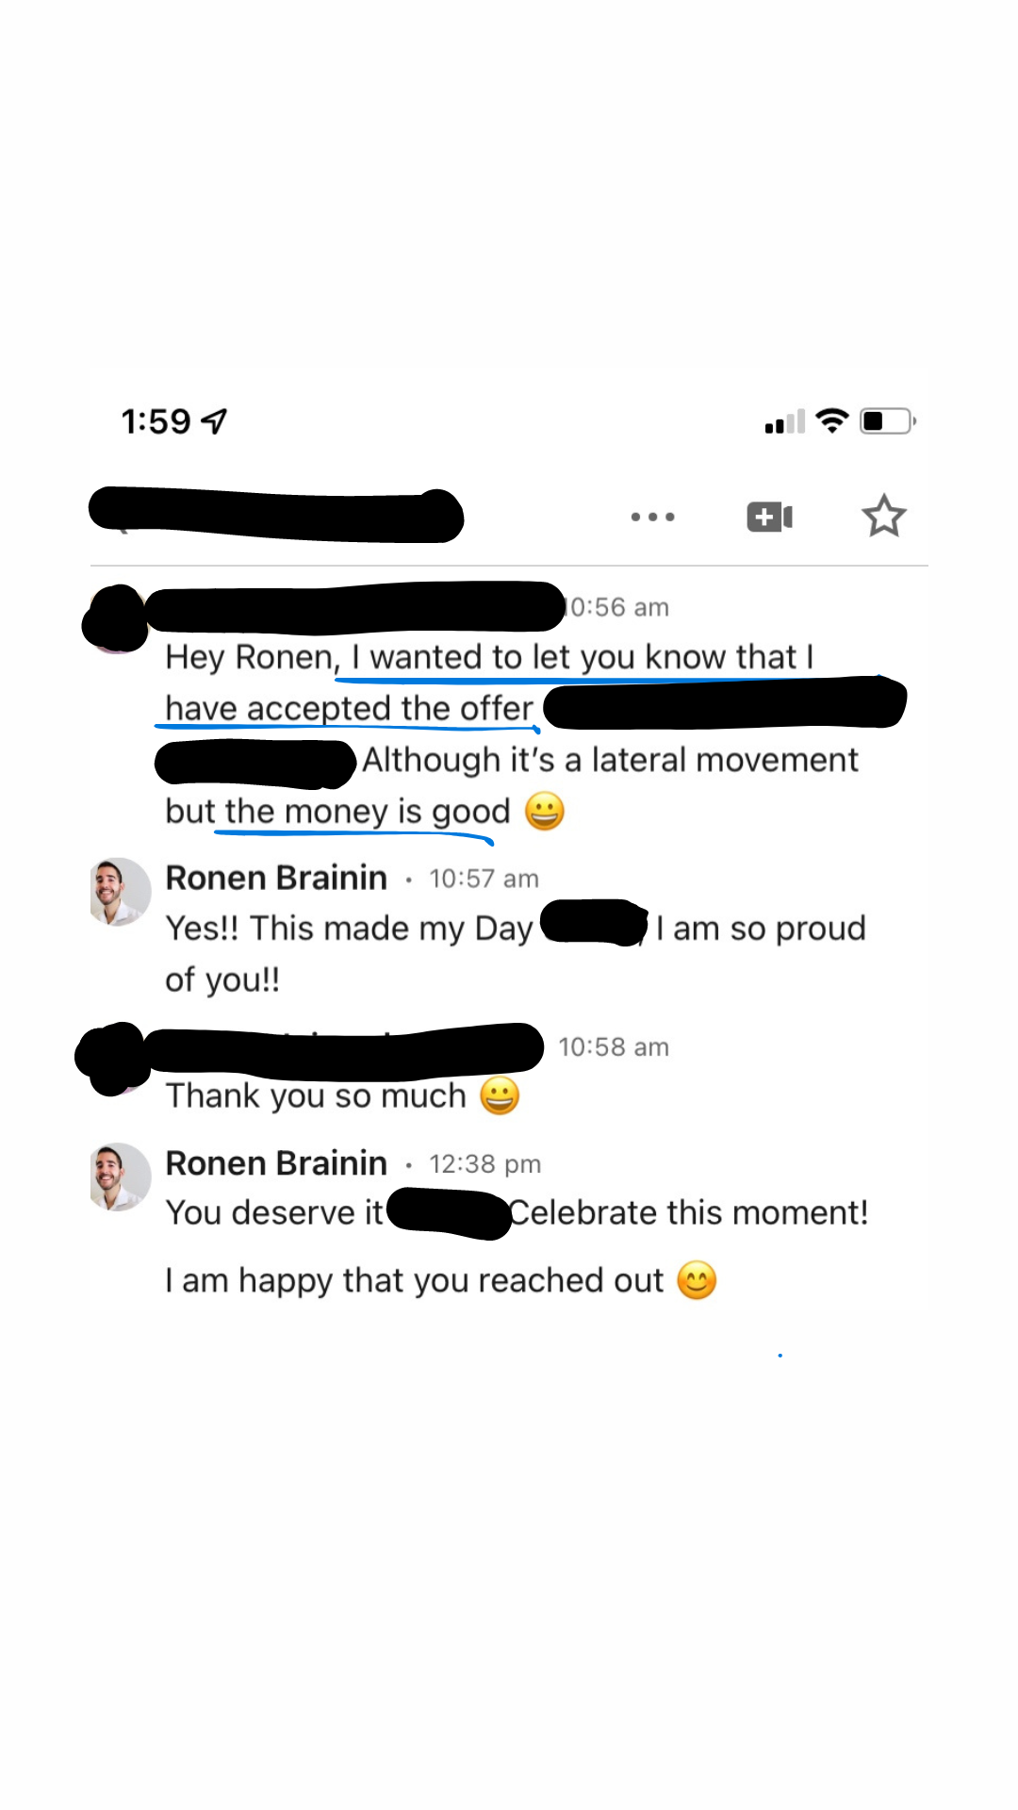Tap the battery indicator icon
Screen dimensions: 1018x1810
887,420
